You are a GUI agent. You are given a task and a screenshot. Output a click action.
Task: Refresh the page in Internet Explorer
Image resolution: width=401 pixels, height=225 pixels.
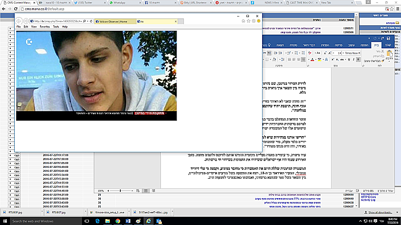[91, 21]
